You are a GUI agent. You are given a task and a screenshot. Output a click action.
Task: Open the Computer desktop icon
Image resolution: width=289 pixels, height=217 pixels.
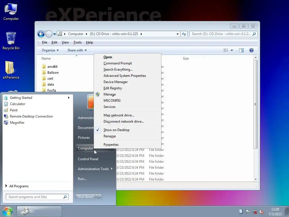click(x=11, y=11)
